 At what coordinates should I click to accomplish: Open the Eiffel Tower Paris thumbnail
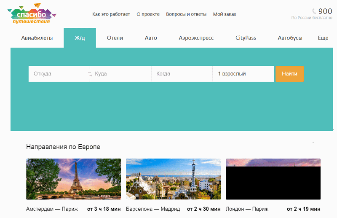coord(73,179)
